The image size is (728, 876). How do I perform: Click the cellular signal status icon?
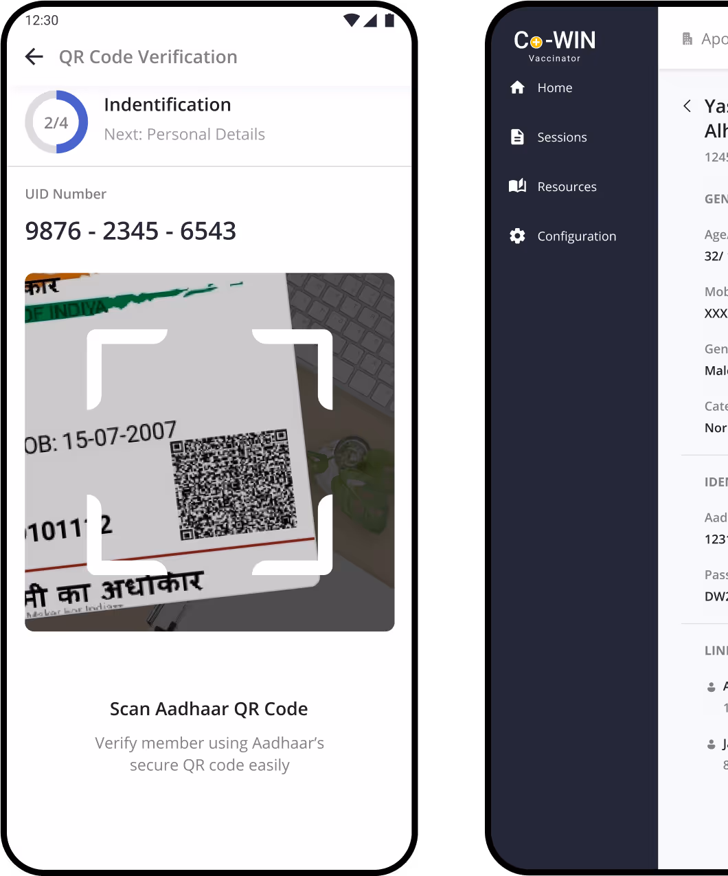click(x=371, y=21)
